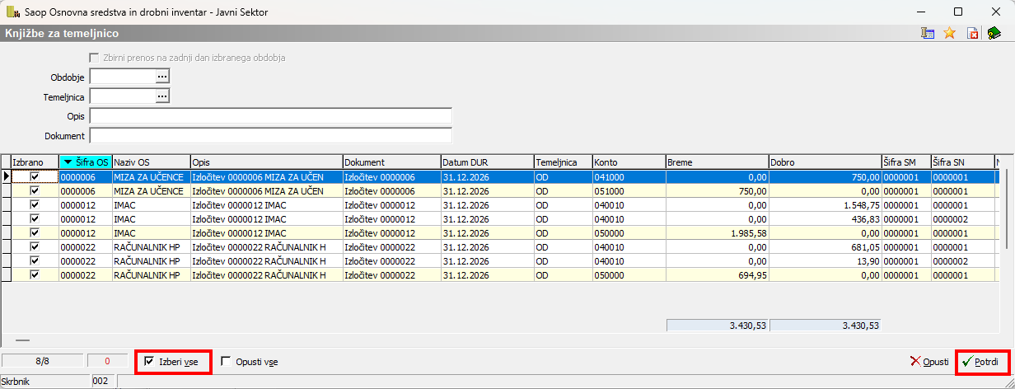This screenshot has height=389, width=1015.
Task: Select cell MIZA ZA UČENCE in highlighted row
Action: click(x=151, y=176)
